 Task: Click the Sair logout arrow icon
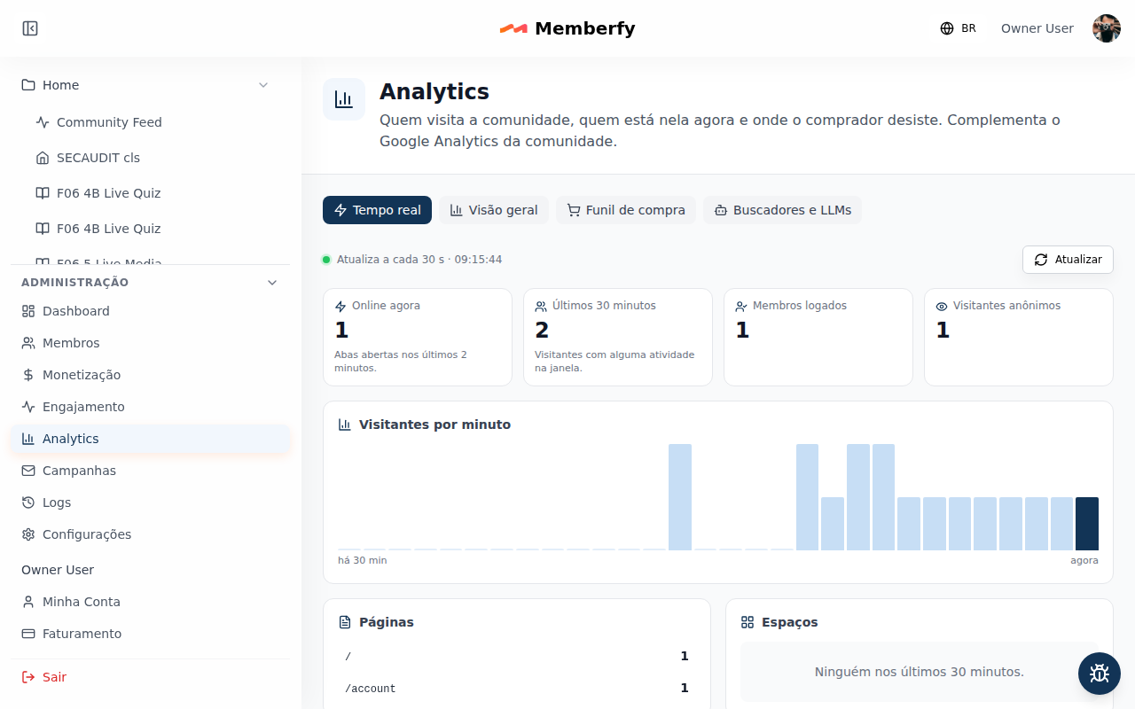click(28, 677)
